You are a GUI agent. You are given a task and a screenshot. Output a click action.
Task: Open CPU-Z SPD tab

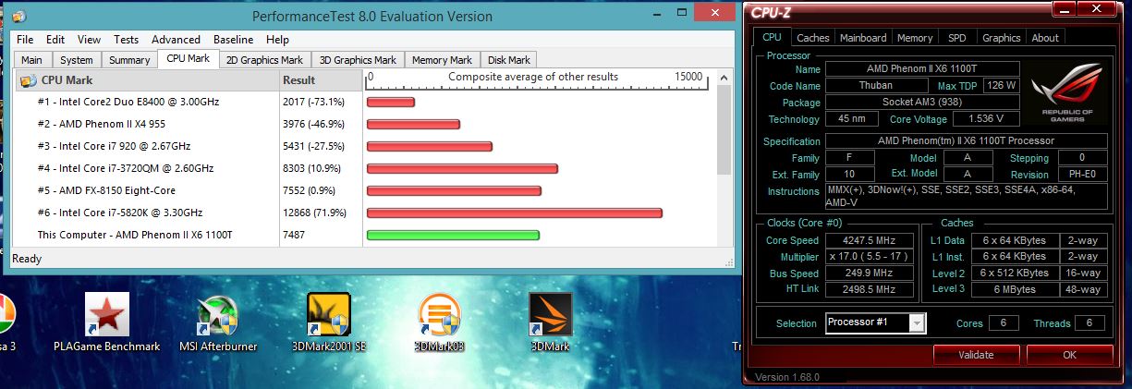(x=957, y=38)
